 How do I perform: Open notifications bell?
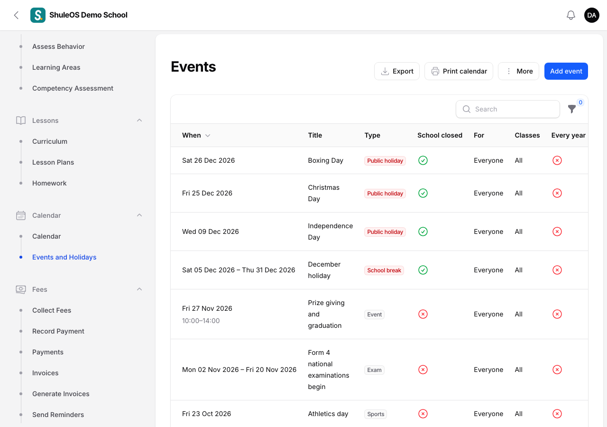click(x=571, y=15)
